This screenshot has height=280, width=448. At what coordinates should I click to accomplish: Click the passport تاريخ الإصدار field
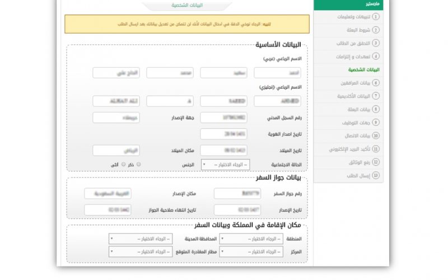(x=237, y=210)
